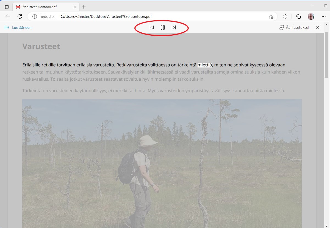
Task: Click the paragraph starting with Tärkeintä on varusteiden
Action: 154,91
